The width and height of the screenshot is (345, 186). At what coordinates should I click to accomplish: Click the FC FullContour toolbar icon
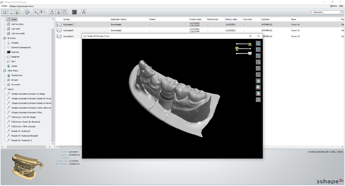pos(74,12)
